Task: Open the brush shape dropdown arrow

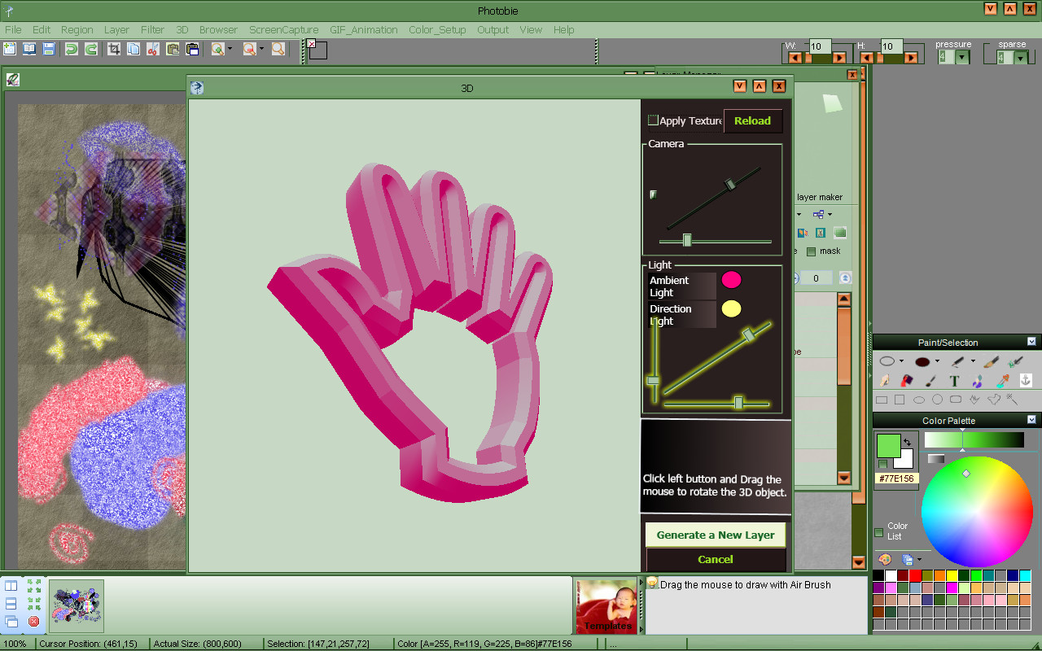Action: [x=937, y=361]
